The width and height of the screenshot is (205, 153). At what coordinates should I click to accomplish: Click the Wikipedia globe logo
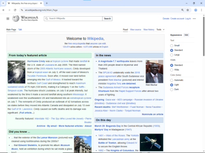(x=16, y=18)
